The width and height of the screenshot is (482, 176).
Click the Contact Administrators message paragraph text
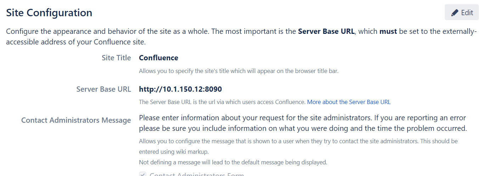[303, 123]
